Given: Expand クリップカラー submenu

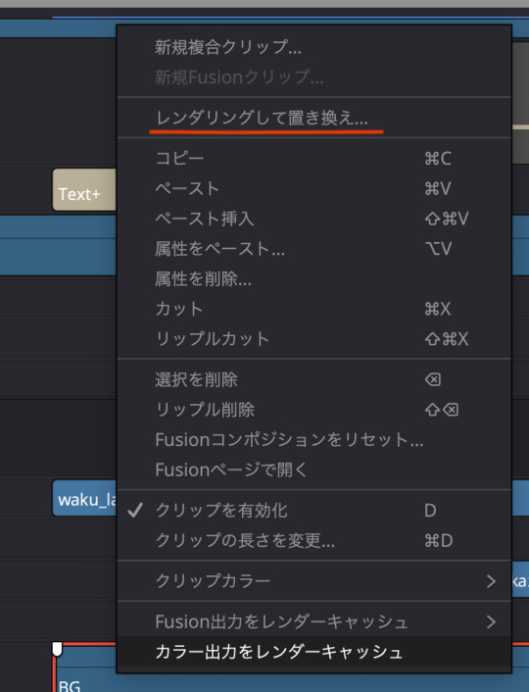Looking at the screenshot, I should tap(313, 581).
